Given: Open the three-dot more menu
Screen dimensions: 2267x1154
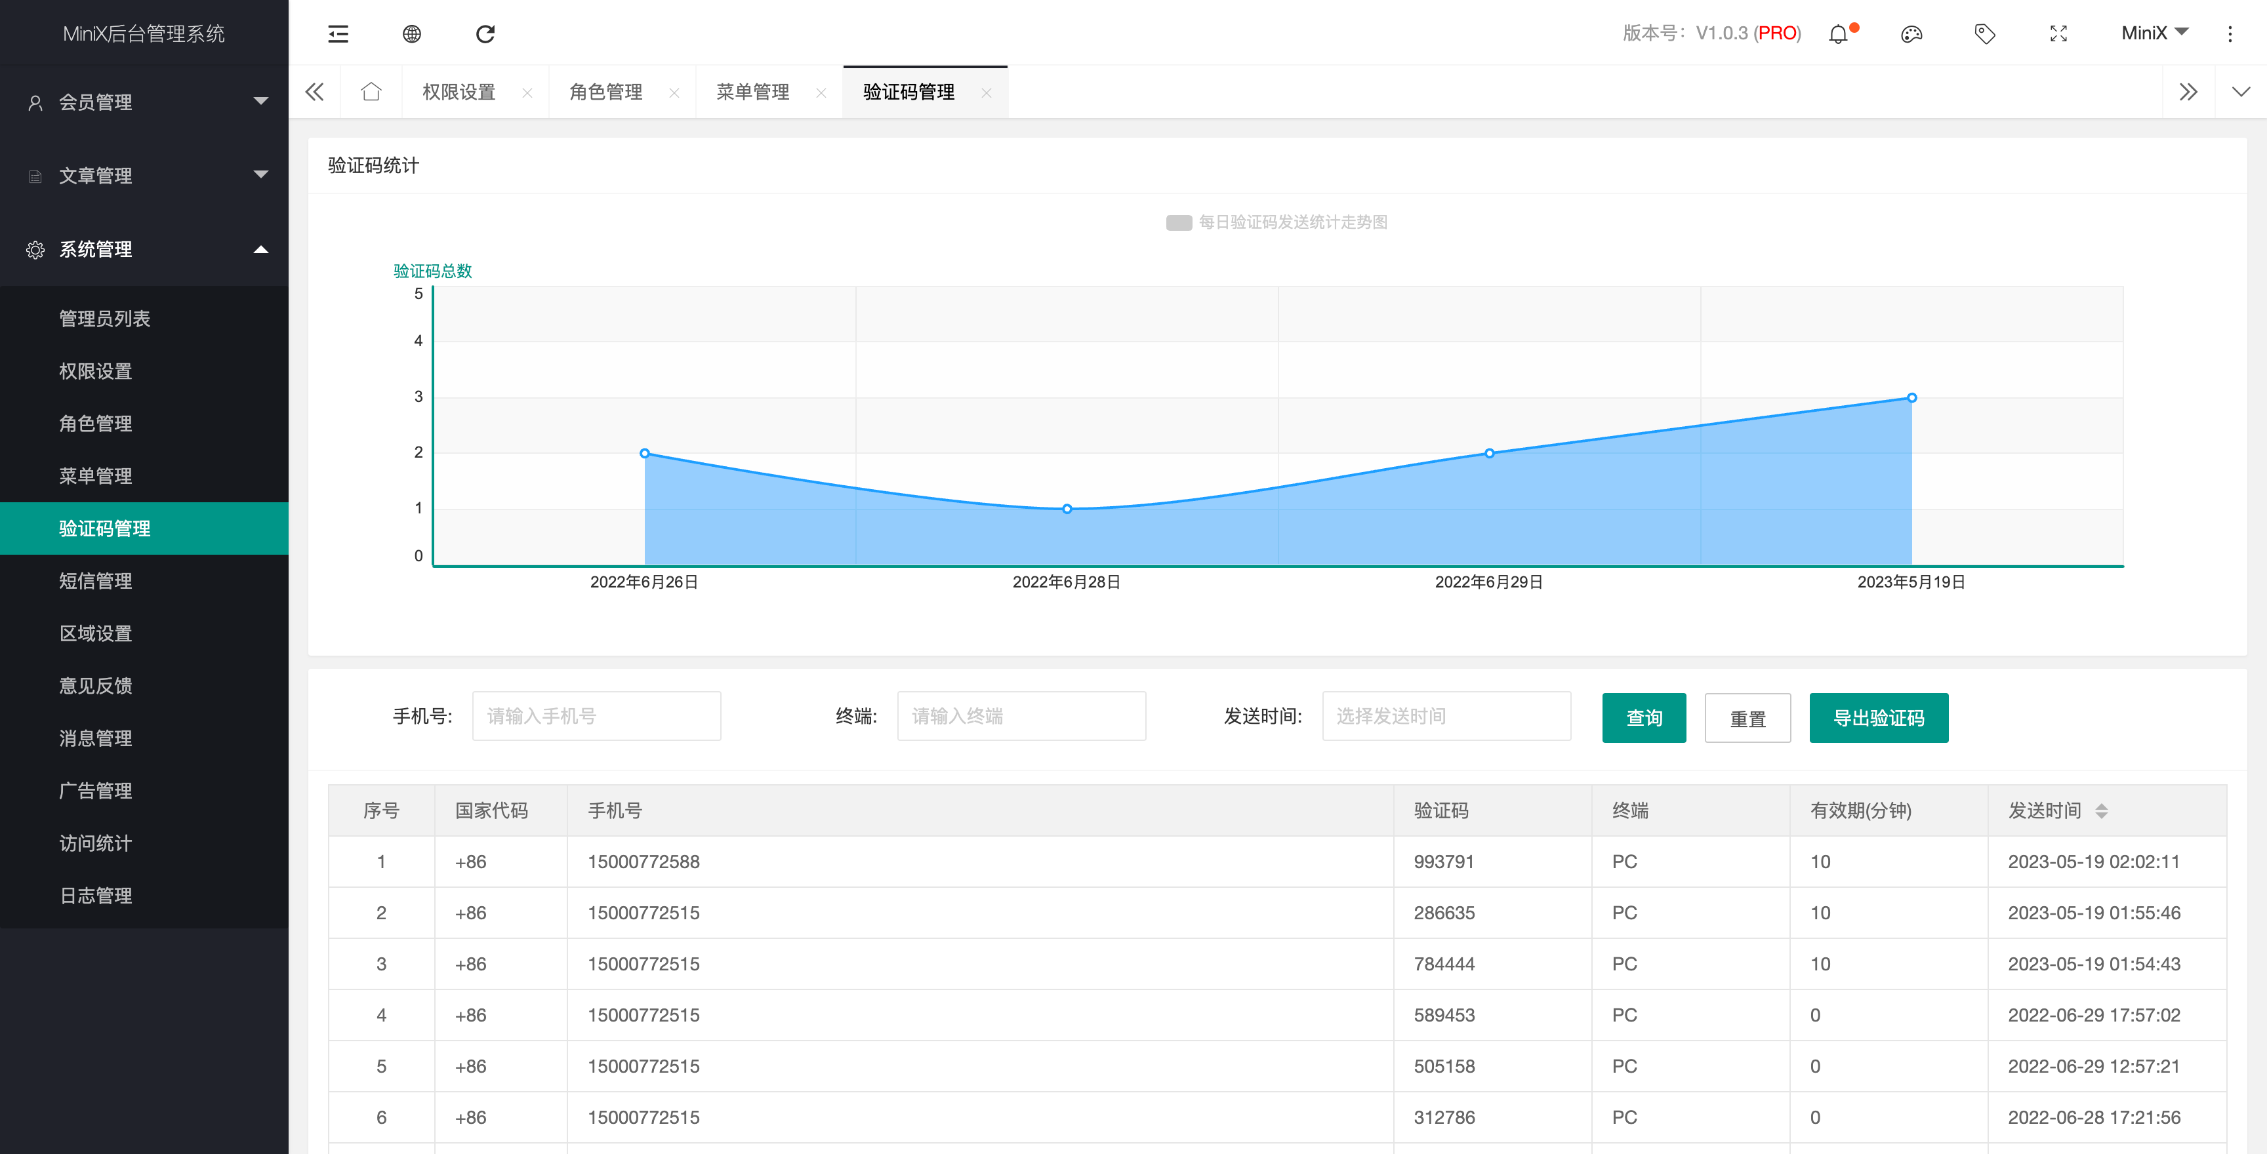Looking at the screenshot, I should [x=2229, y=34].
